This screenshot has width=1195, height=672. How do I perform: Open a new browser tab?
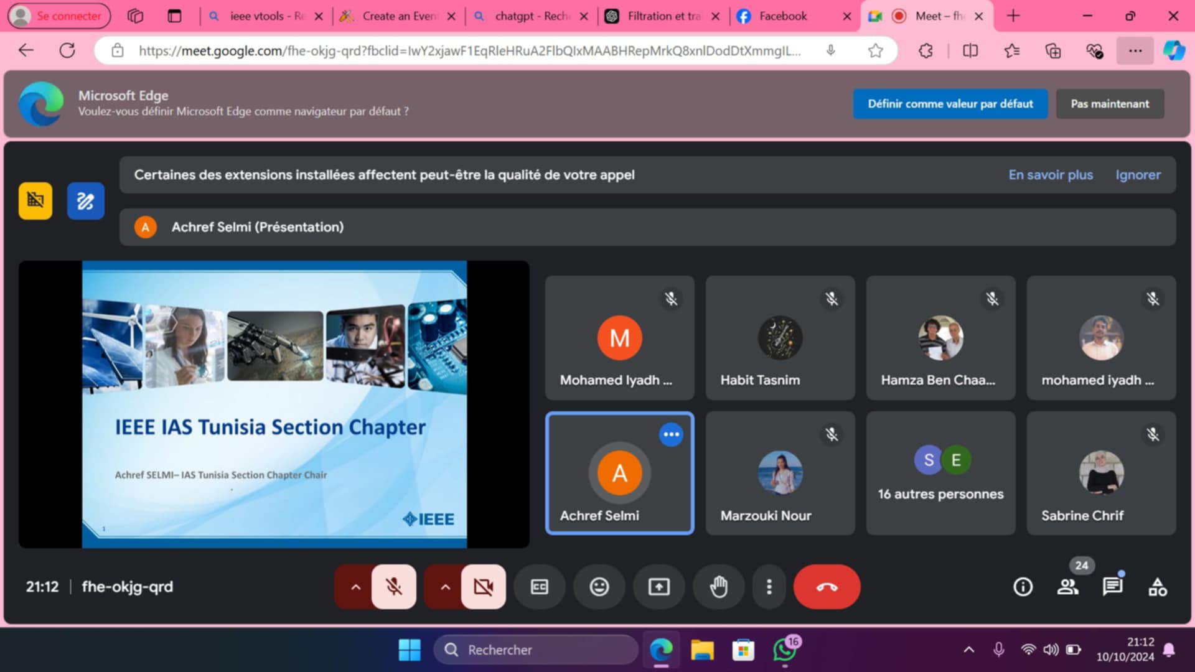pos(1013,16)
